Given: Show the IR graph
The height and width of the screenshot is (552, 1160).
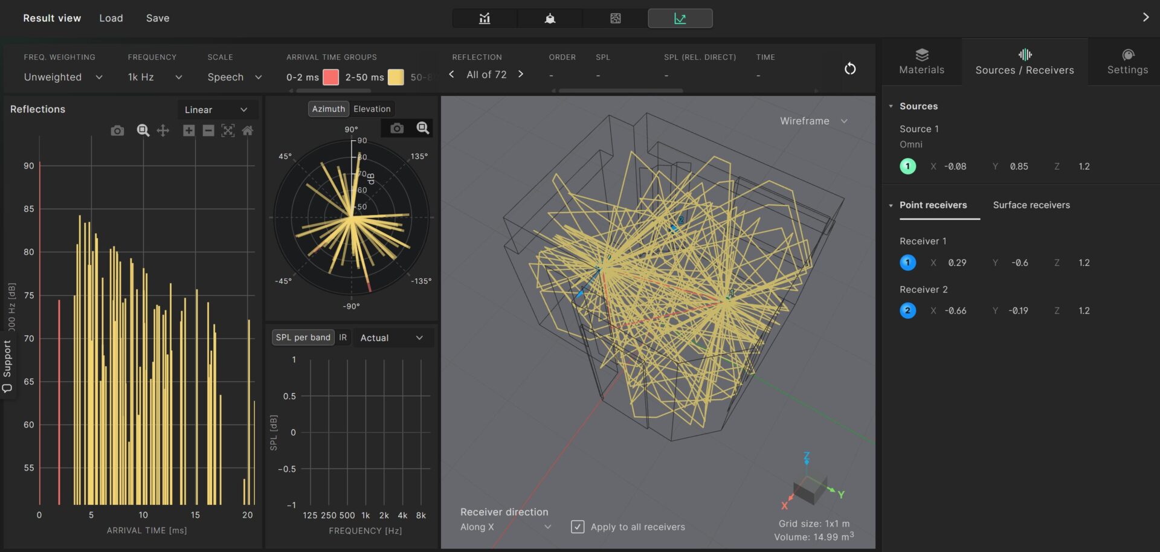Looking at the screenshot, I should click(x=343, y=338).
